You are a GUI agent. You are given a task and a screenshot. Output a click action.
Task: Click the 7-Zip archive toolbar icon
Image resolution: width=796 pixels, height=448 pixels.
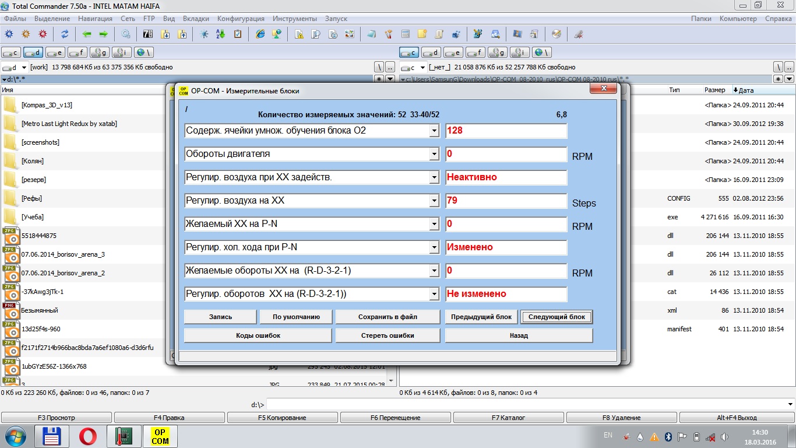pos(147,34)
